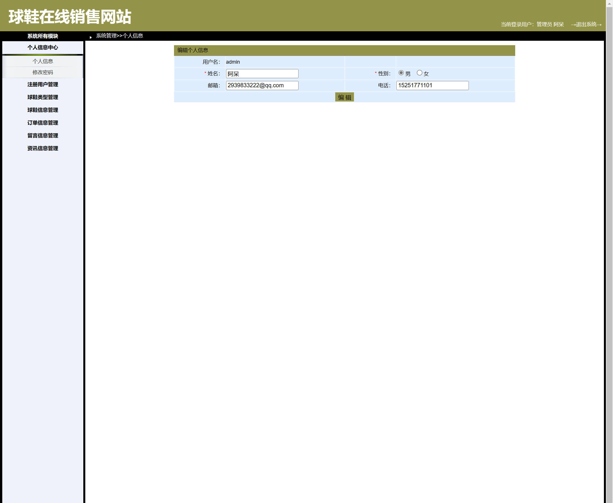Screen dimensions: 613x503
Task: Open the 个人信息 submenu item
Action: [43, 61]
